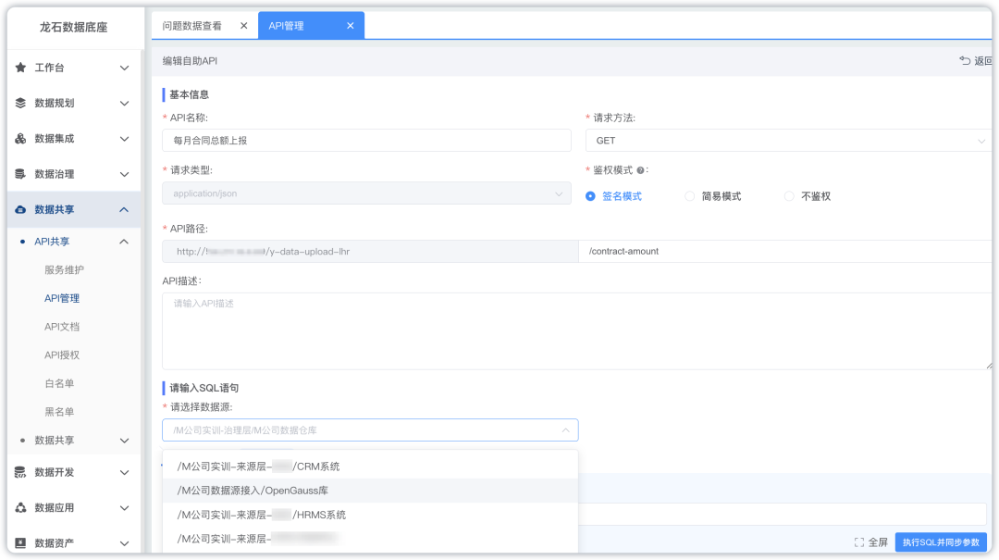The width and height of the screenshot is (999, 560).
Task: Expand the 数据治理 menu chevron
Action: pos(124,174)
